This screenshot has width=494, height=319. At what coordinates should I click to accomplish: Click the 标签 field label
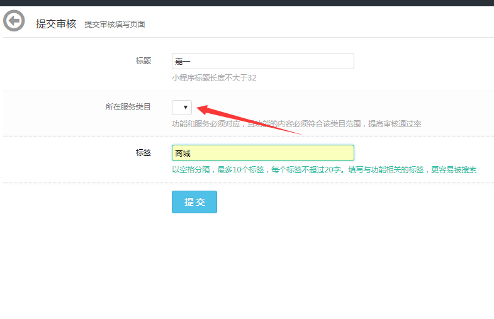pyautogui.click(x=143, y=152)
